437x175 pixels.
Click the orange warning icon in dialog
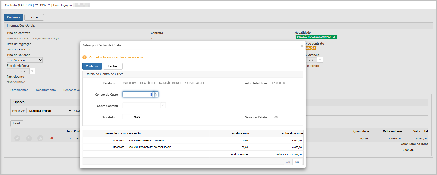pos(85,57)
